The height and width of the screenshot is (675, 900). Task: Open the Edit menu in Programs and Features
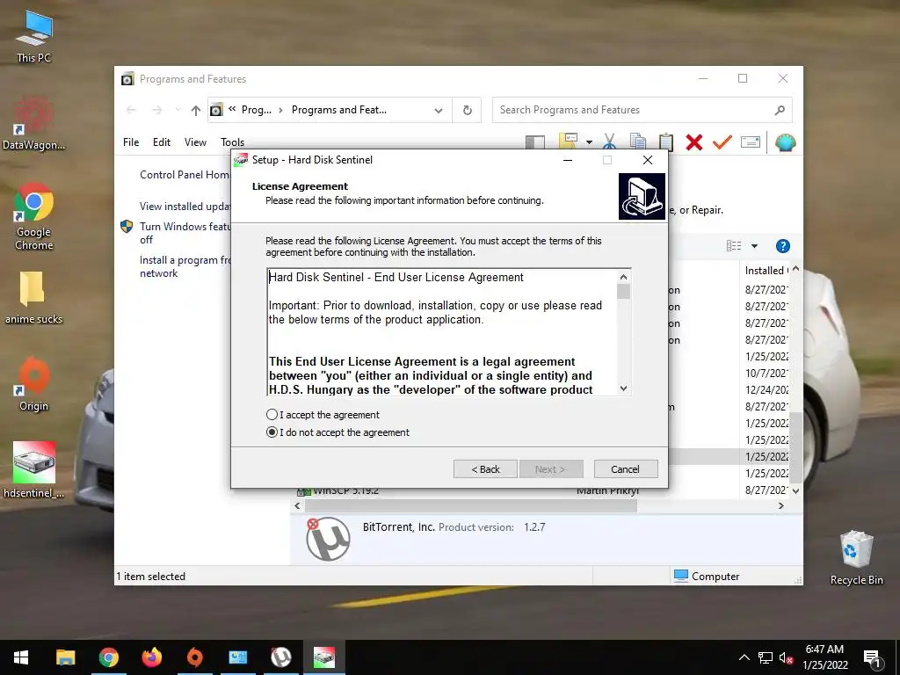162,142
